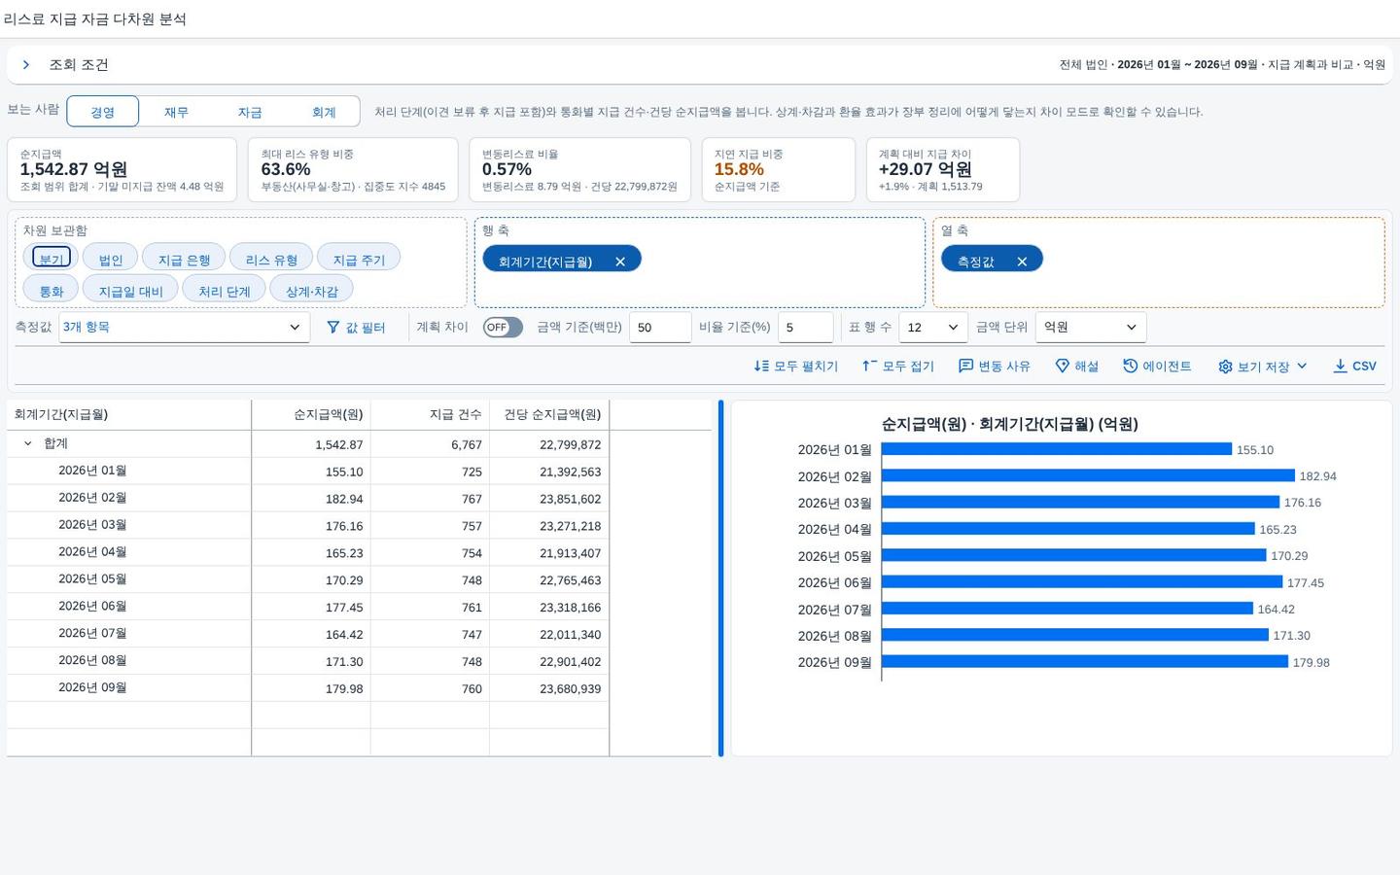
Task: Switch to the 회계 viewer tab
Action: click(324, 112)
